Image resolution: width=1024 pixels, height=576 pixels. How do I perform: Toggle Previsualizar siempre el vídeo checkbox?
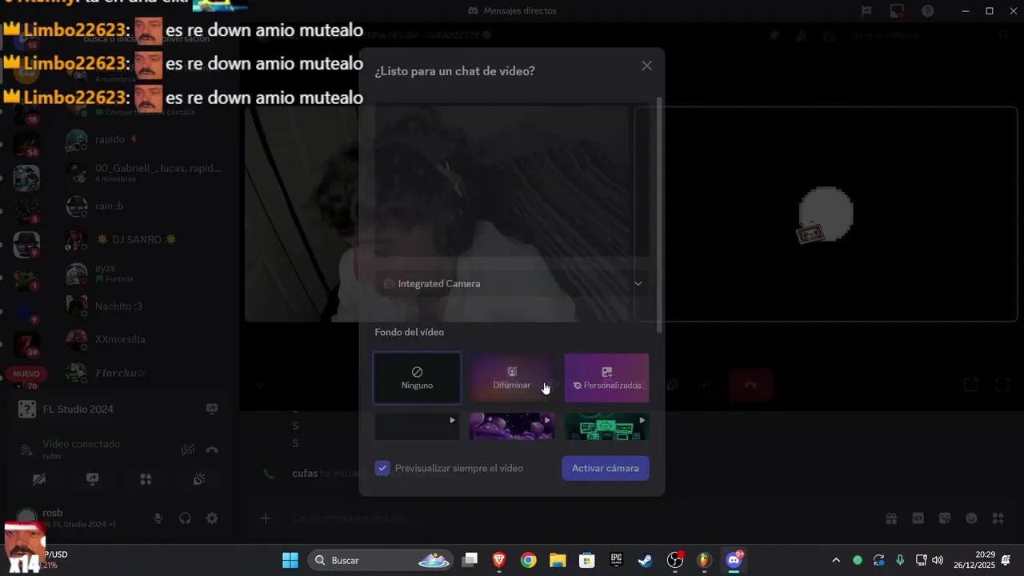(382, 468)
